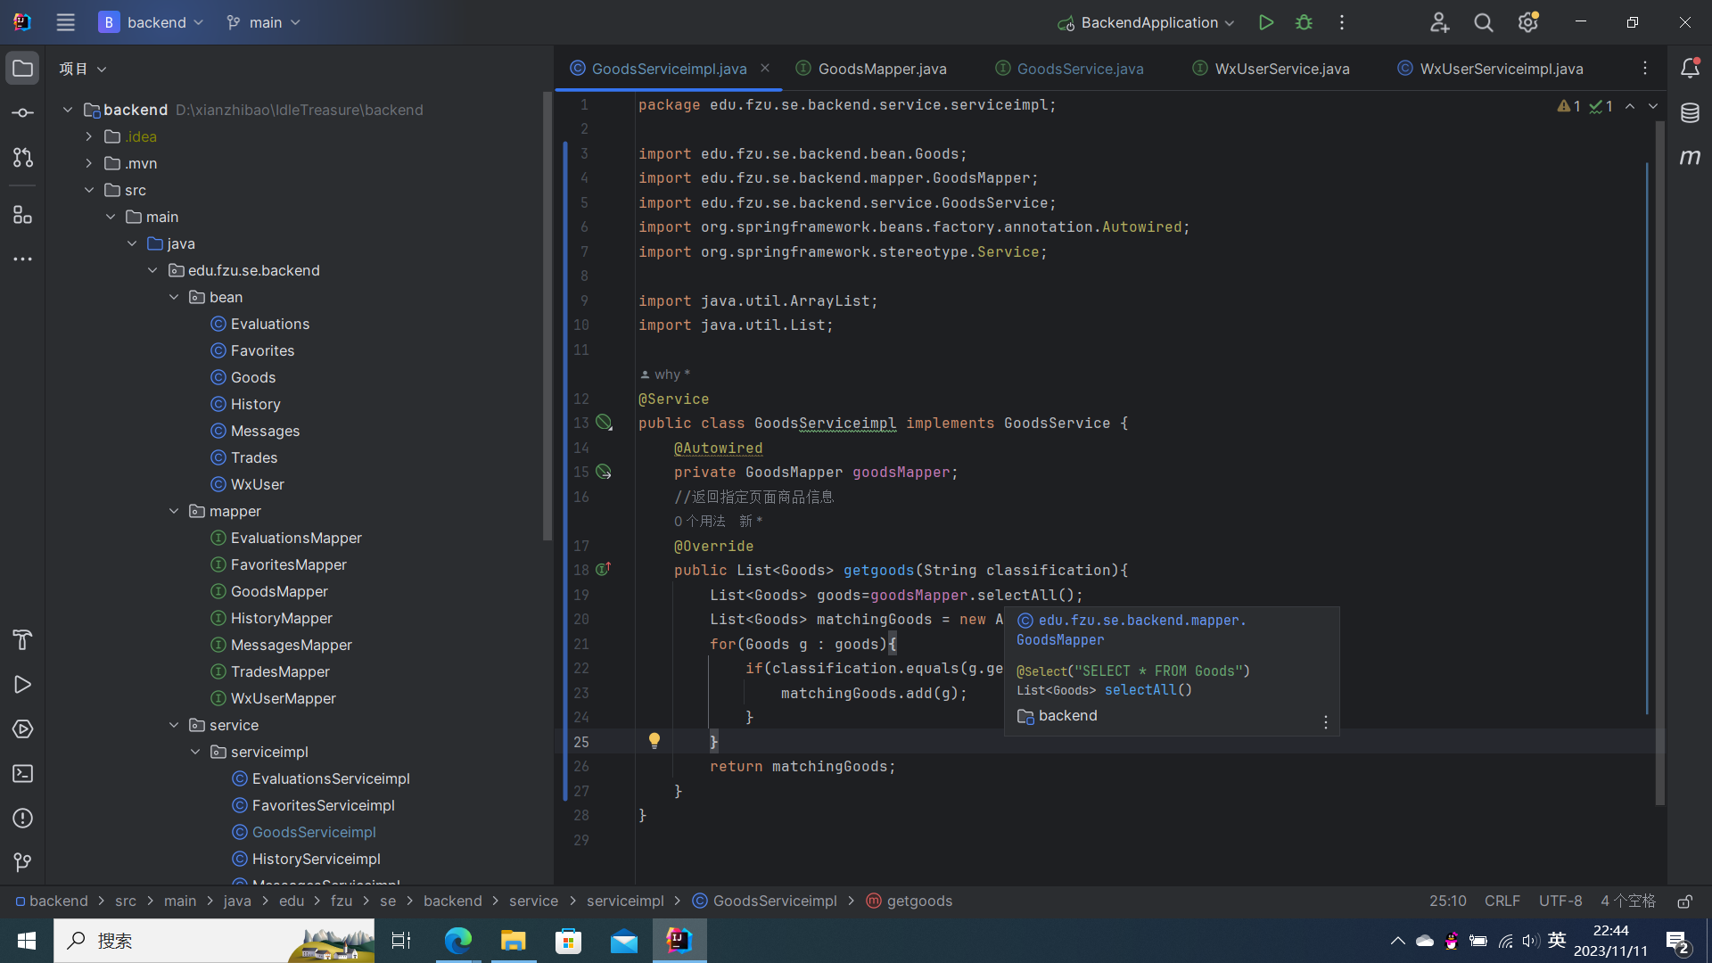1712x963 pixels.
Task: Open the Structure tool window
Action: [22, 214]
